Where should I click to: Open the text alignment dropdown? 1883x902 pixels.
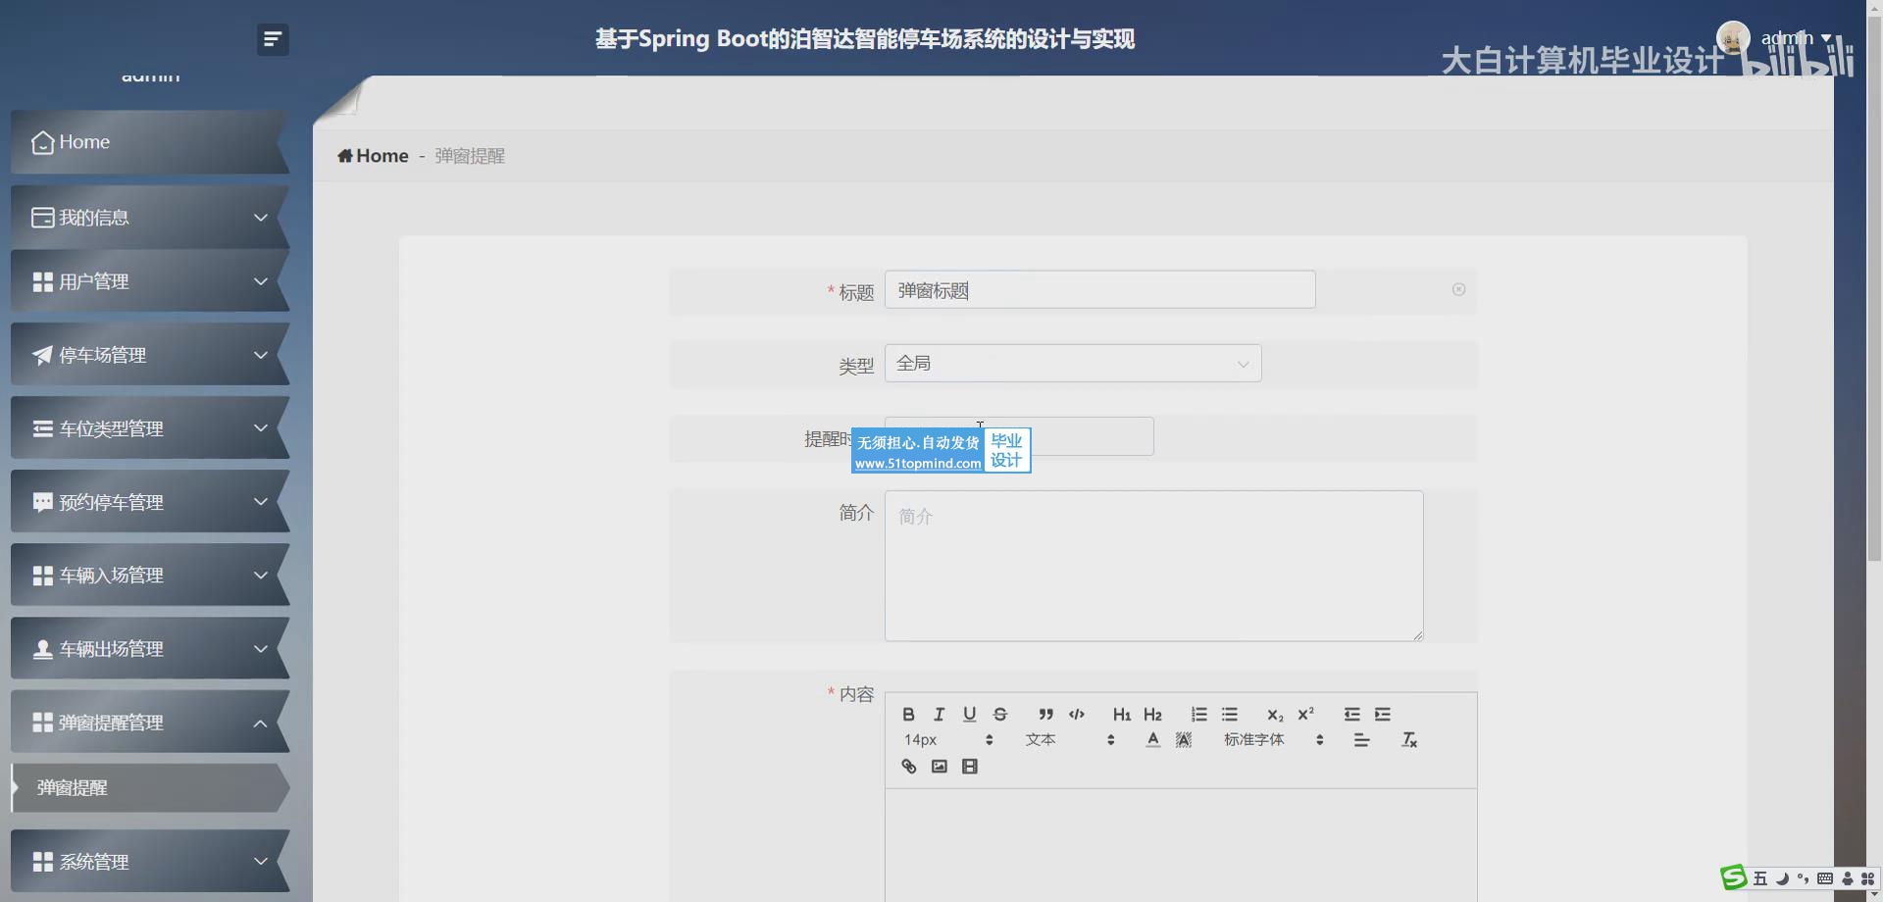tap(1361, 740)
